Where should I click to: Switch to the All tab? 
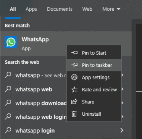13,9
